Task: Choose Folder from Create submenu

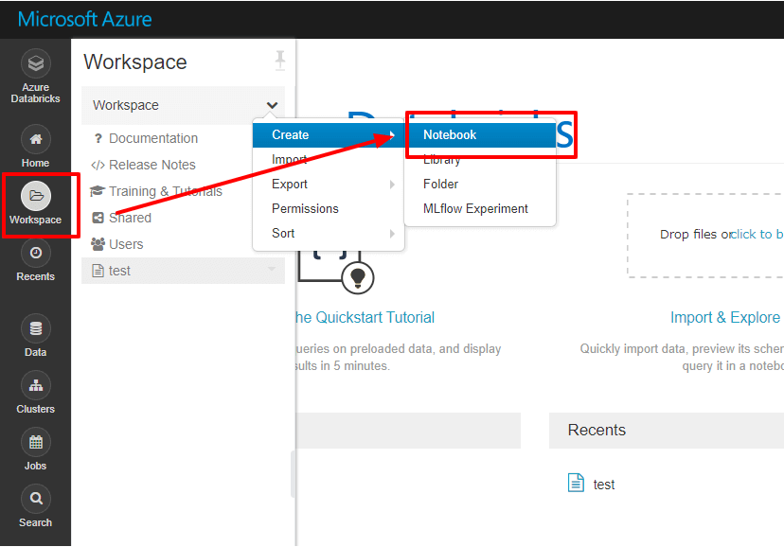Action: (x=480, y=184)
